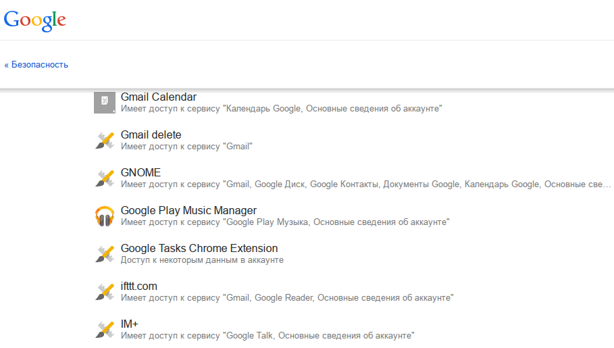Expand the Google Tasks Chrome Extension entry
Image resolution: width=614 pixels, height=348 pixels.
(x=199, y=249)
